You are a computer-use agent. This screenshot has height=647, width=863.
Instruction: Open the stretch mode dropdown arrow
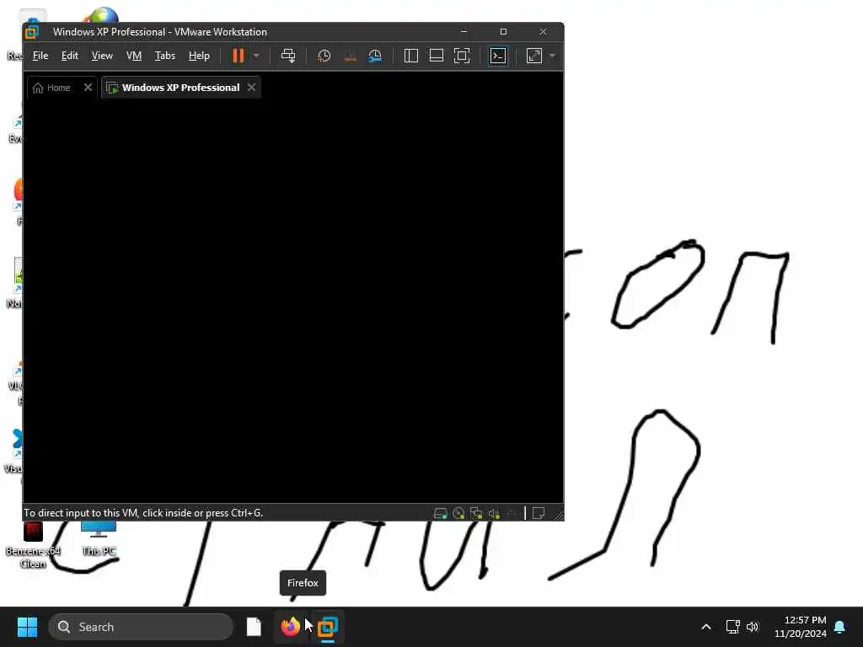pyautogui.click(x=552, y=56)
